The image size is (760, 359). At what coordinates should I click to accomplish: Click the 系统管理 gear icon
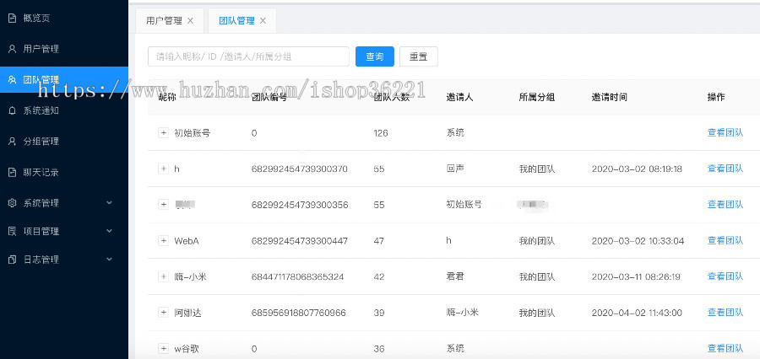coord(12,203)
